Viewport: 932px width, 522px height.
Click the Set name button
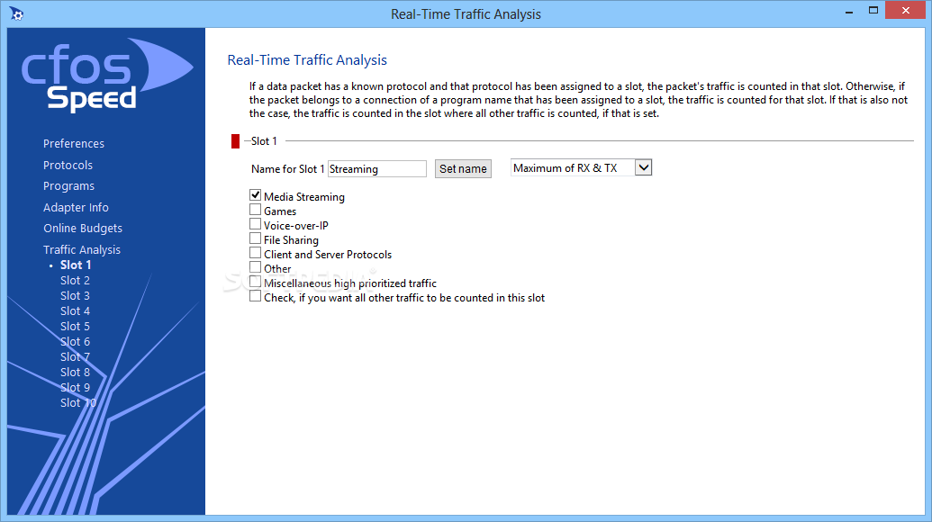pos(463,168)
